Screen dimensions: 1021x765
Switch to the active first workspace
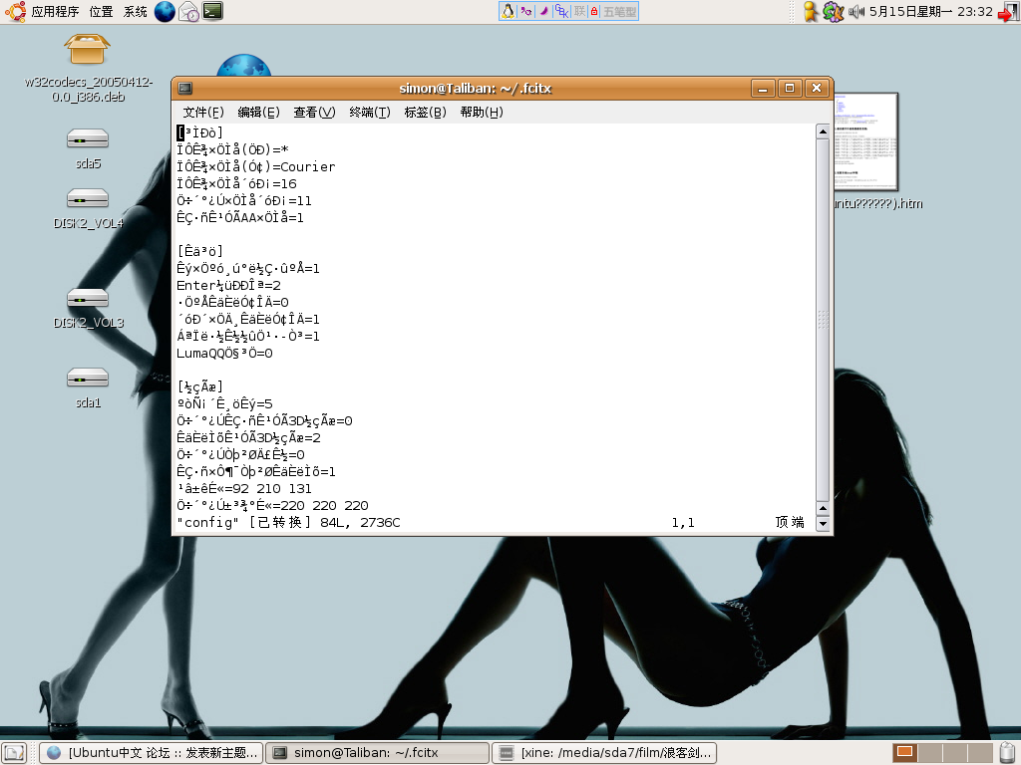tap(904, 753)
